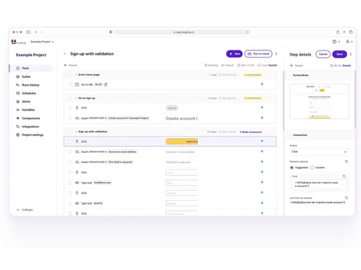Viewport: 361px width, 270px height.
Task: Click the Components icon in sidebar
Action: pos(18,118)
